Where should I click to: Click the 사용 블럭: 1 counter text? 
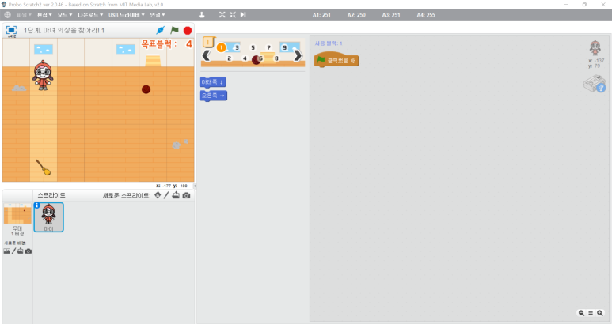tap(329, 43)
